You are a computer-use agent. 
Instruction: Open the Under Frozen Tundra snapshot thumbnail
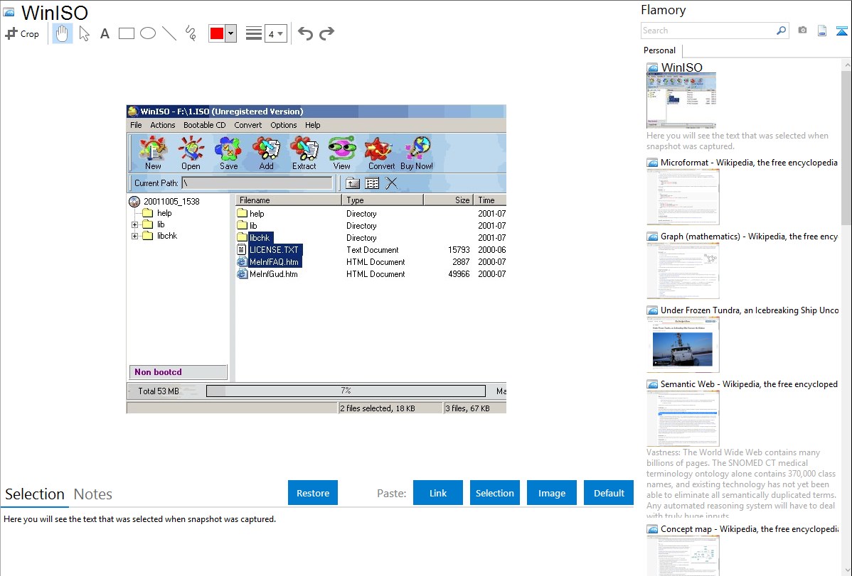[683, 344]
